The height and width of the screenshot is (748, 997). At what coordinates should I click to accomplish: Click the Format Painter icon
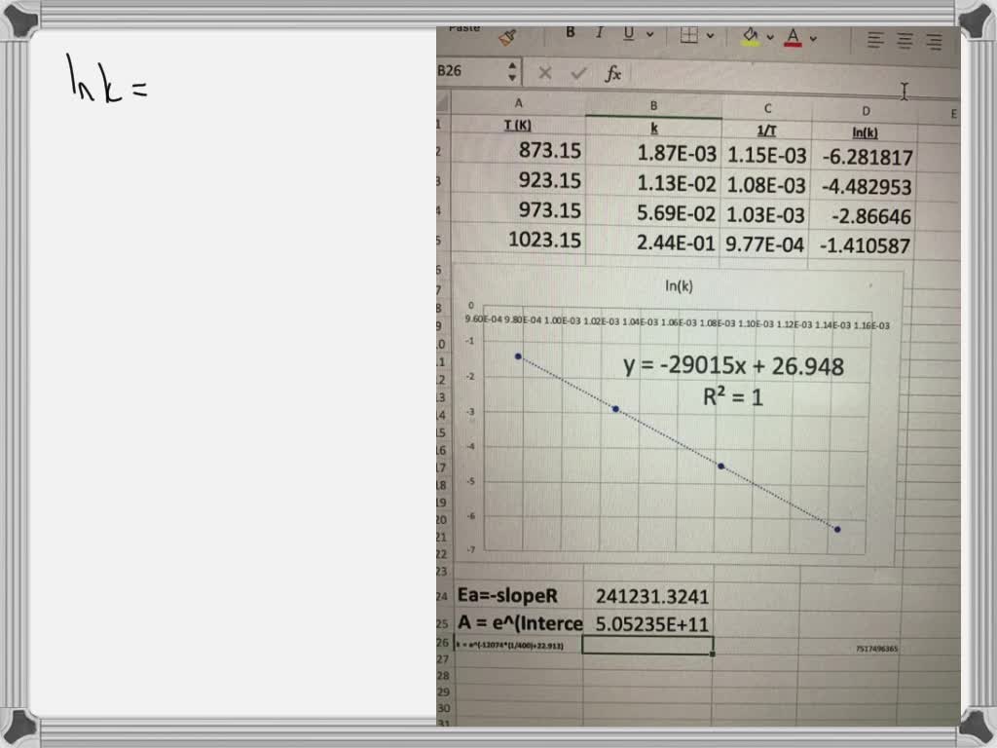pos(507,36)
